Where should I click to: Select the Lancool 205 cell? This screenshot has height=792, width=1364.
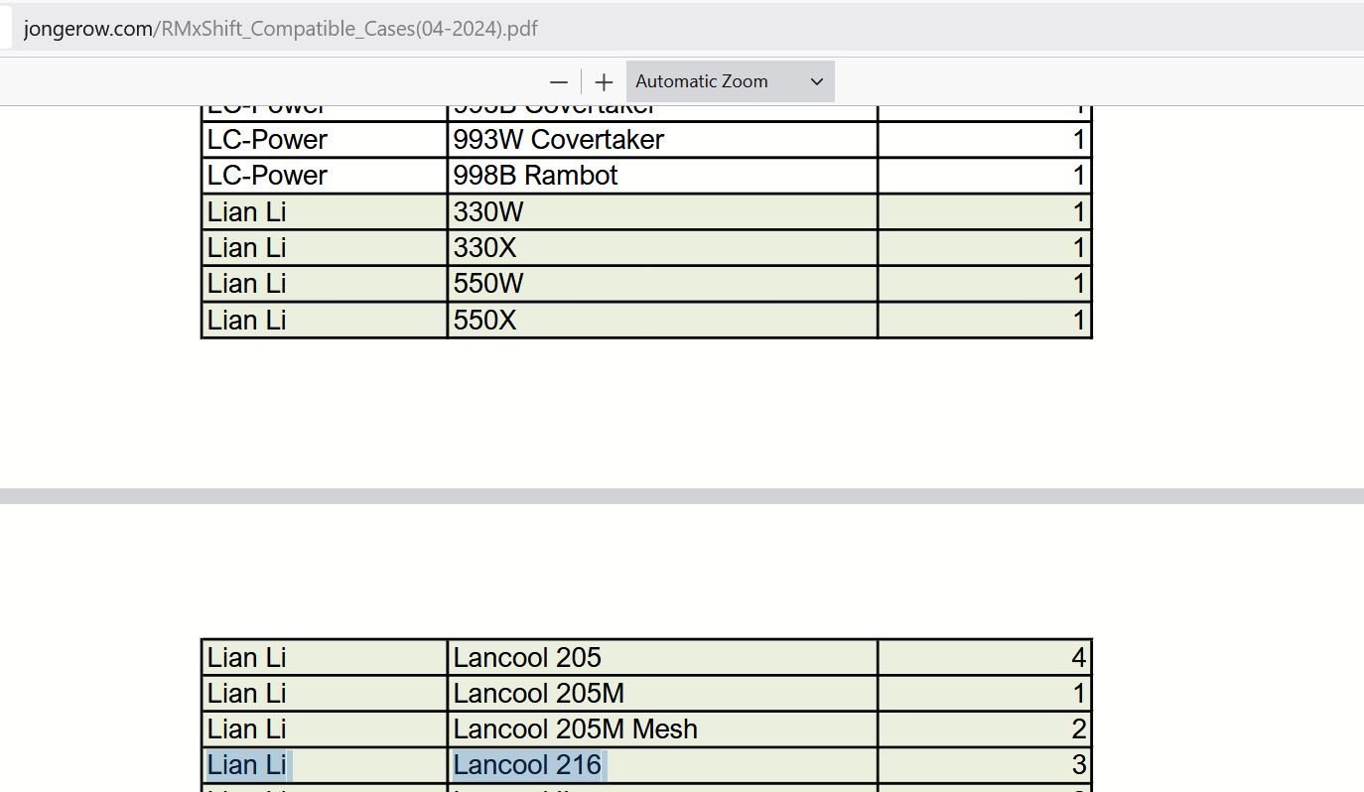[662, 657]
